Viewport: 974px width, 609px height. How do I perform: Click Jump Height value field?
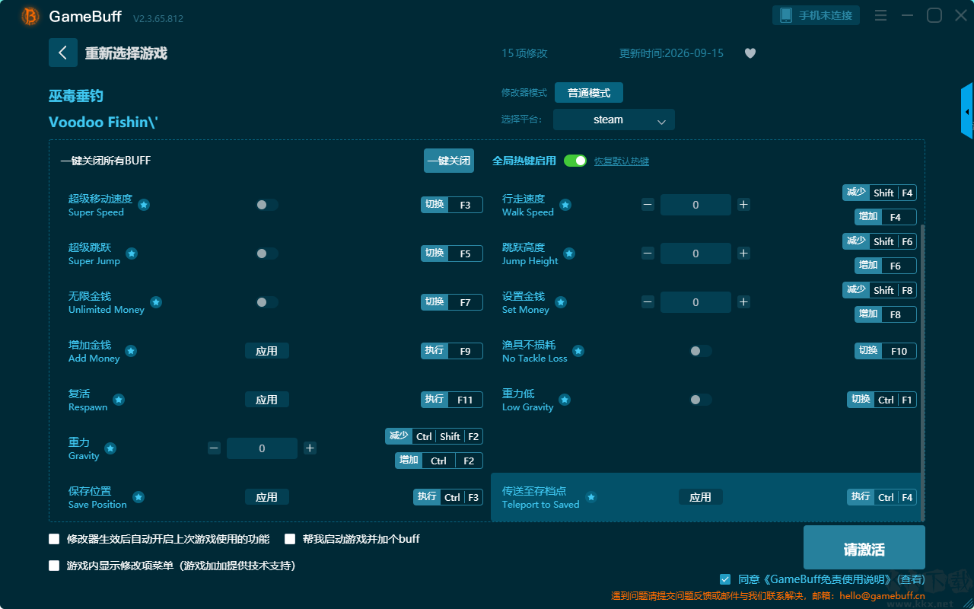click(x=695, y=253)
